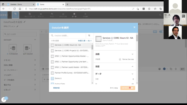The image size is (187, 105).
Task: Click the collapse panel left chevron
Action: (42, 32)
